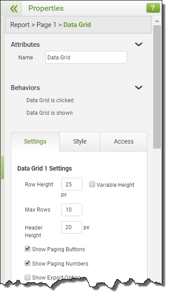
Task: Click the green panel resize handle
Action: coord(2,167)
